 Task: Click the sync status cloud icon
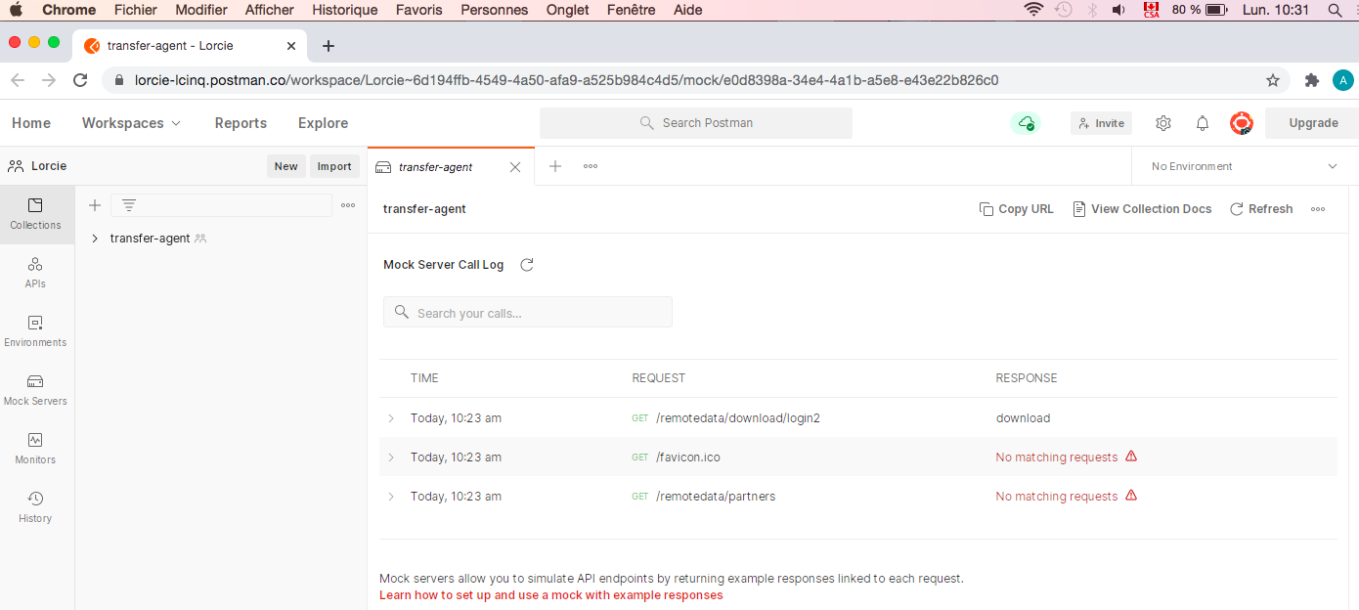1026,123
